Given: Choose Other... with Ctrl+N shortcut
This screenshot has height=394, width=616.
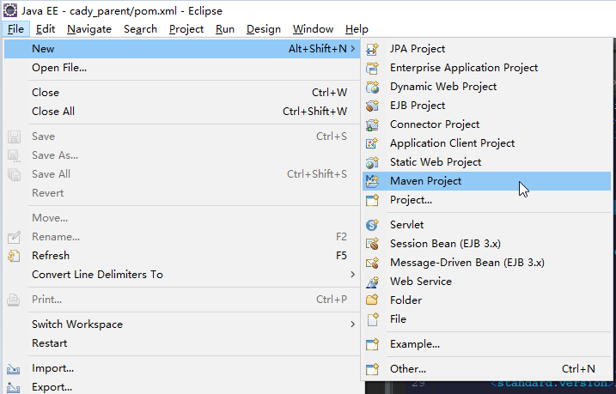Looking at the screenshot, I should (487, 369).
